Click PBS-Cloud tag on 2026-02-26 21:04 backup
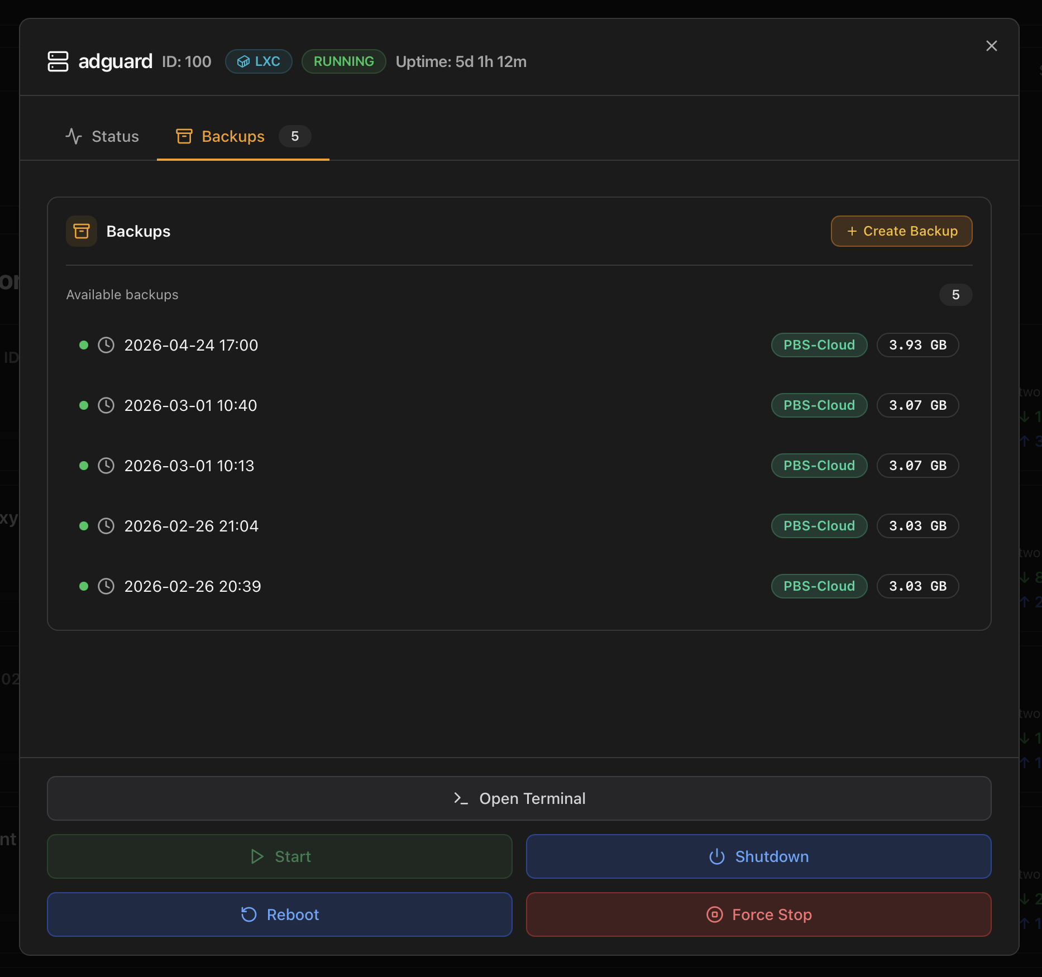This screenshot has height=977, width=1042. pyautogui.click(x=819, y=526)
